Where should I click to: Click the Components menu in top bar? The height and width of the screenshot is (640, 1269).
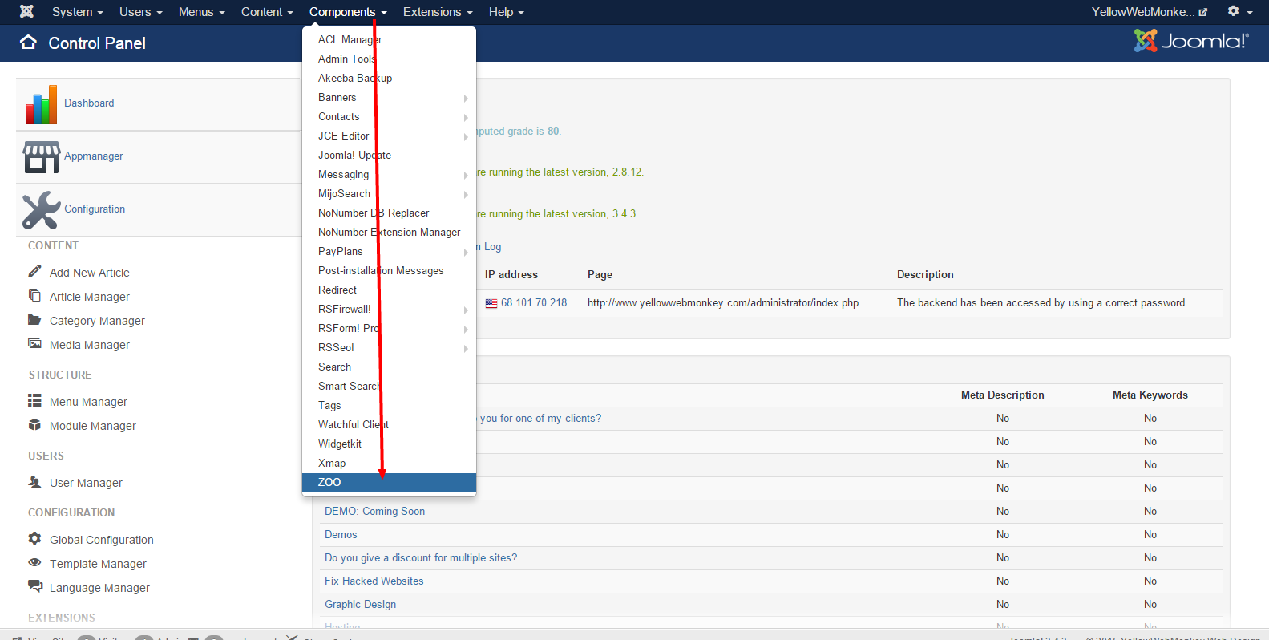tap(348, 12)
